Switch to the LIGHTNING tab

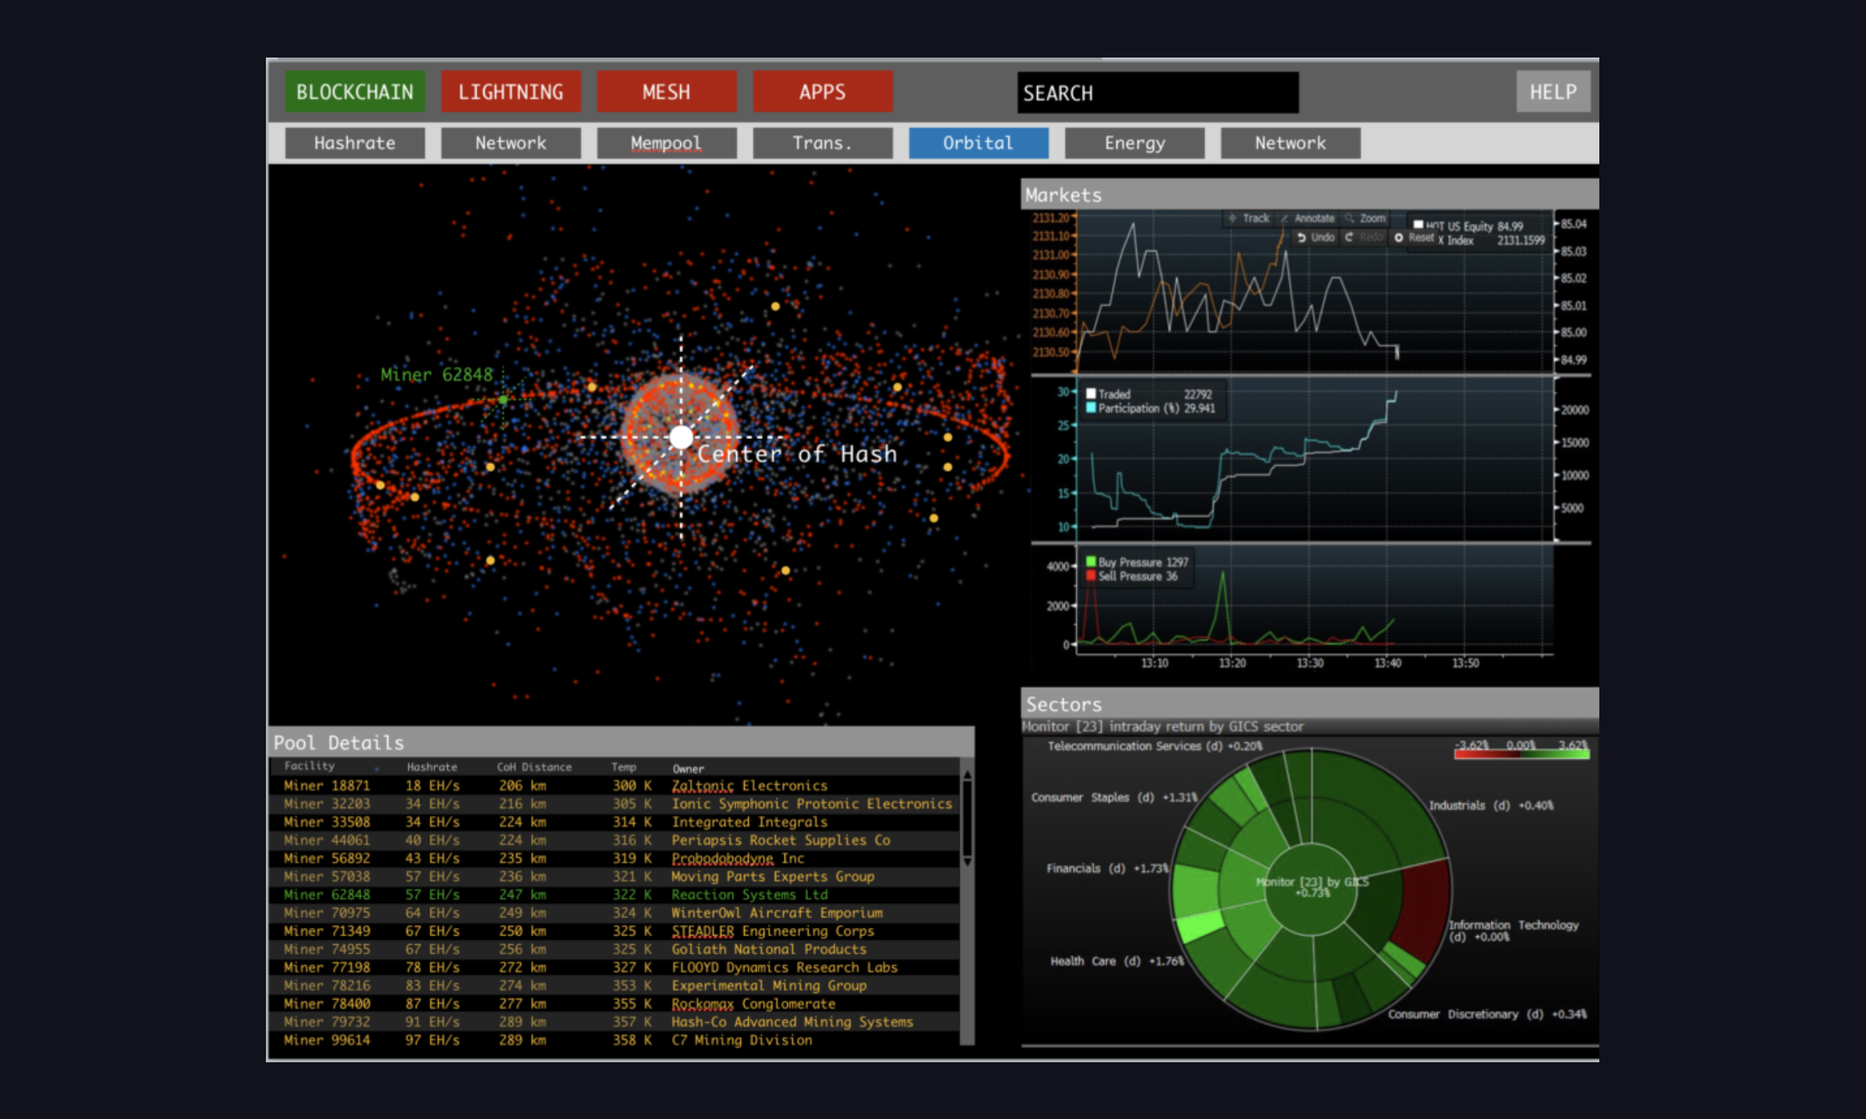tap(511, 92)
